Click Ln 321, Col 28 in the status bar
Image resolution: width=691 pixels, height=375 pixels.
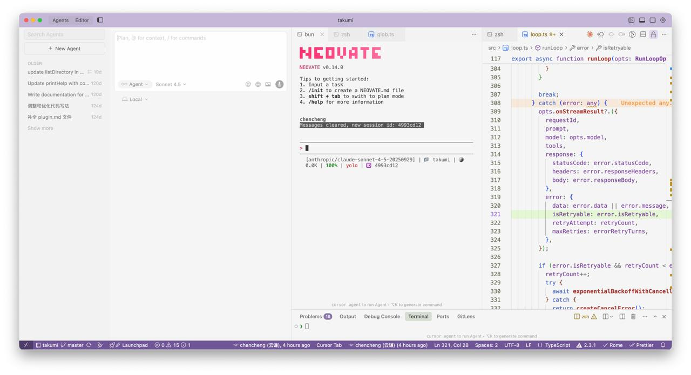point(451,345)
